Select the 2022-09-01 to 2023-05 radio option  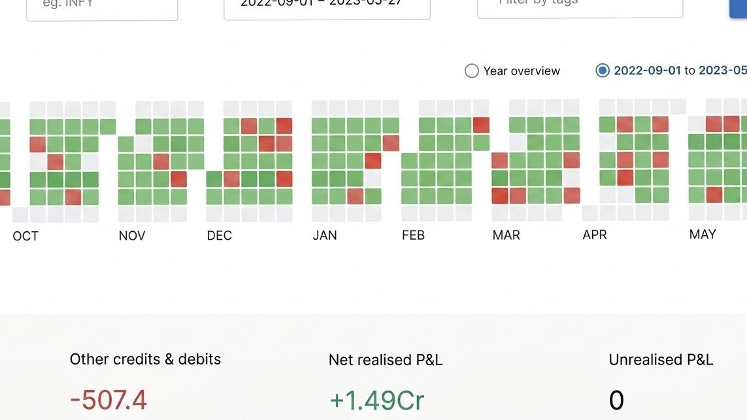[x=603, y=71]
